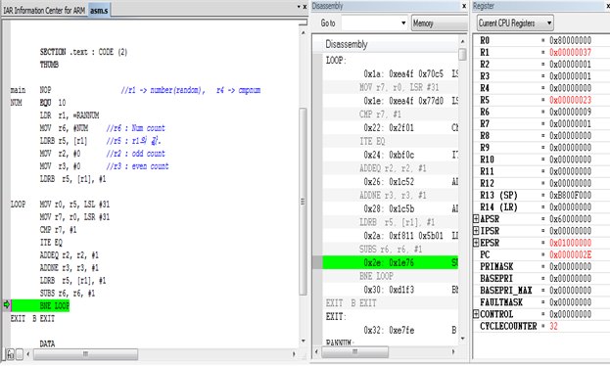Click the highlighted 0x2e: 0x1e76 disassembly line
The height and width of the screenshot is (366, 610).
click(391, 262)
